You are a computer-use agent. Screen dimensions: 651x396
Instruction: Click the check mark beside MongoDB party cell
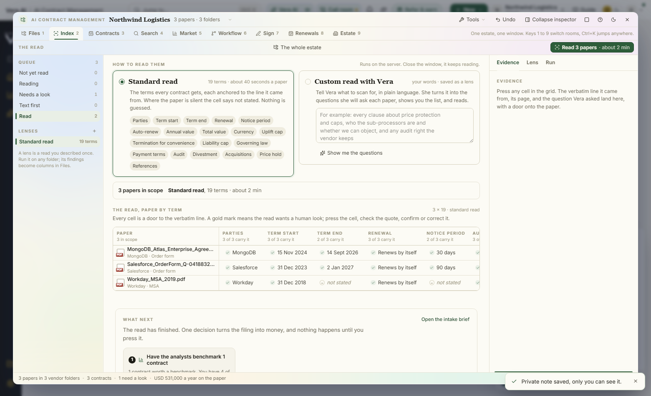pos(227,253)
